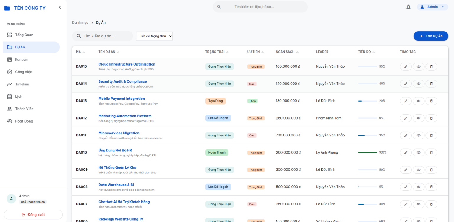Click the Tạo Dự Án button
The width and height of the screenshot is (454, 222).
[431, 36]
